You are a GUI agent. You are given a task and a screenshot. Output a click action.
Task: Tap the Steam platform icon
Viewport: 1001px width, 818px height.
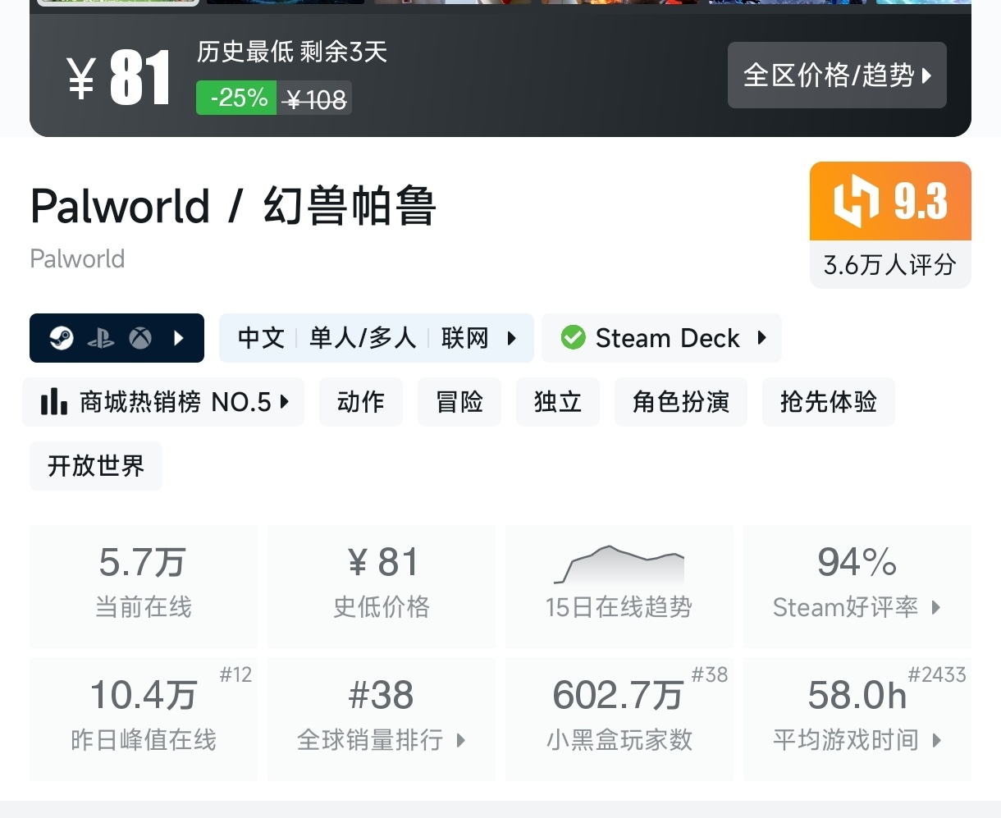point(62,338)
